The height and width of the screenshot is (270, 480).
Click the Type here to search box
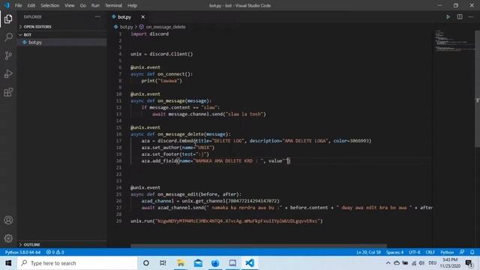click(77, 263)
